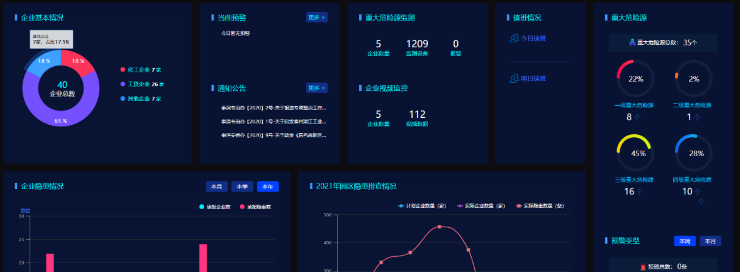Click the 值班情况 heading

pos(527,18)
